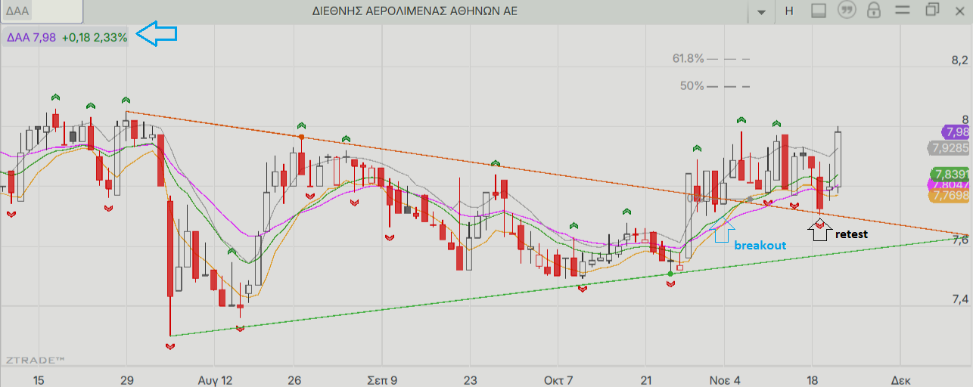Image resolution: width=973 pixels, height=387 pixels.
Task: Click the ΔΑΑ 7,98 +0,18 2,33% quote label
Action: click(65, 36)
